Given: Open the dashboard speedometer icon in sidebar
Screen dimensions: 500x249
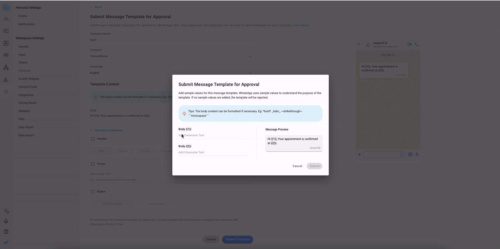Looking at the screenshot, I should (x=6, y=20).
